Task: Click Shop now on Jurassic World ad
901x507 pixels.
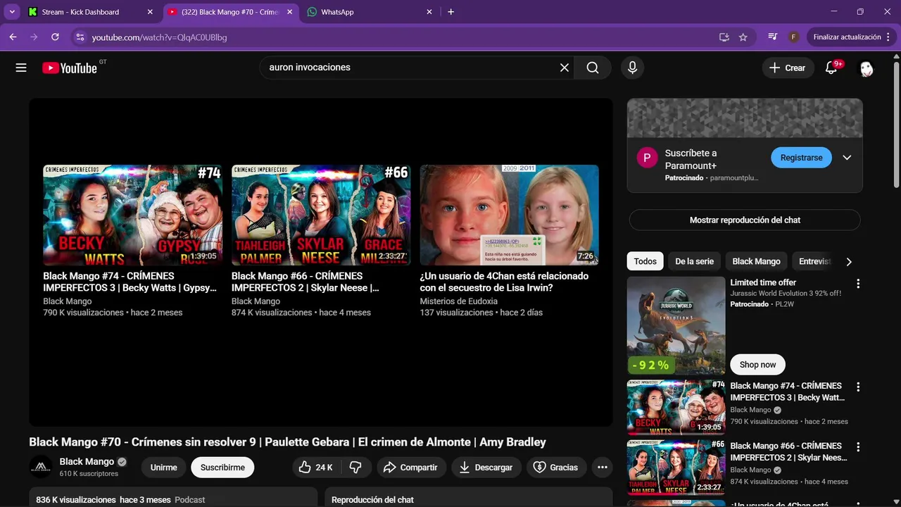Action: click(x=757, y=364)
